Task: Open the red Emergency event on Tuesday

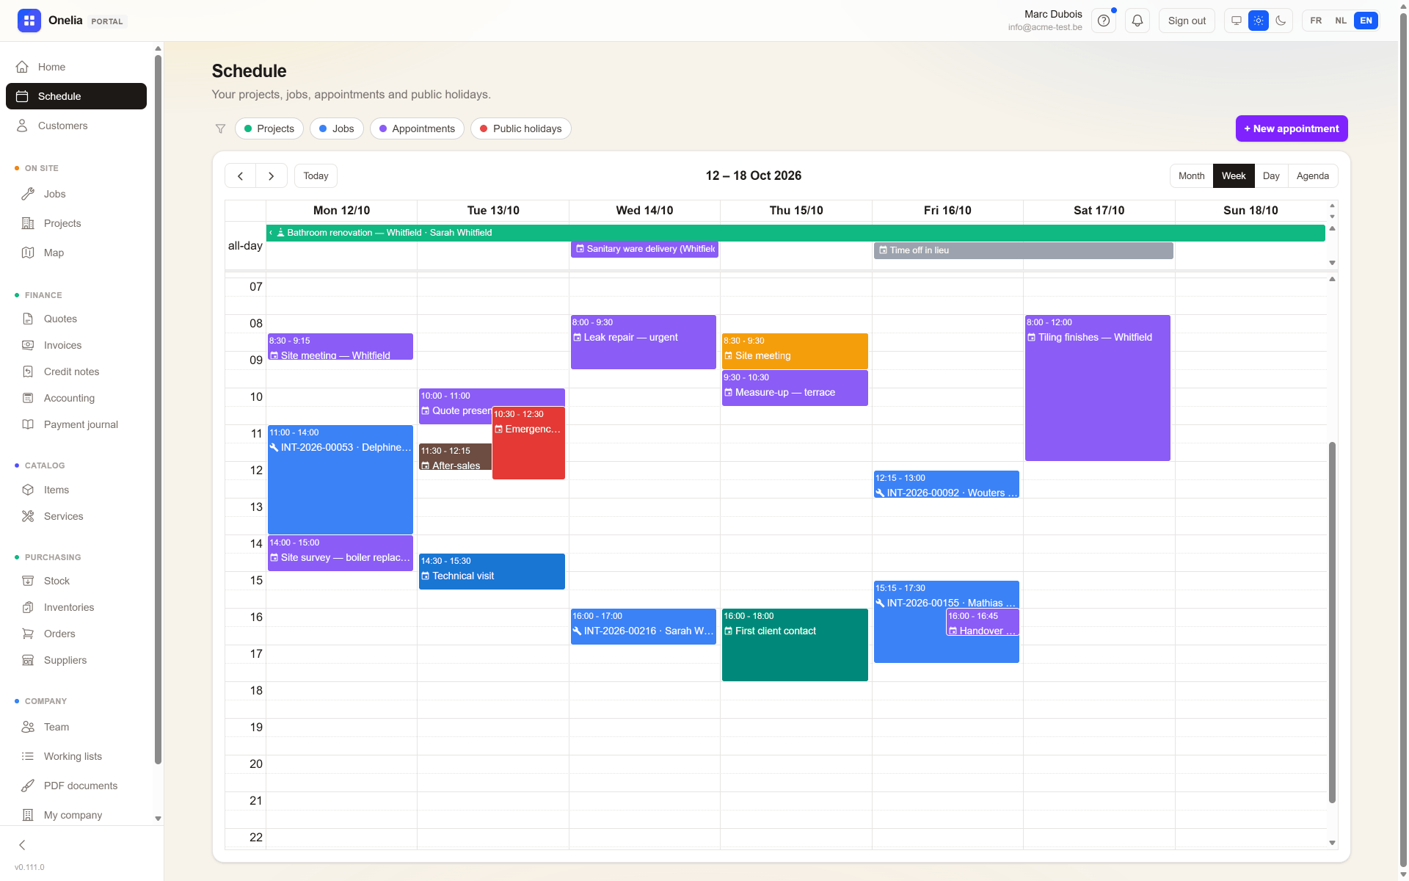Action: (x=528, y=443)
